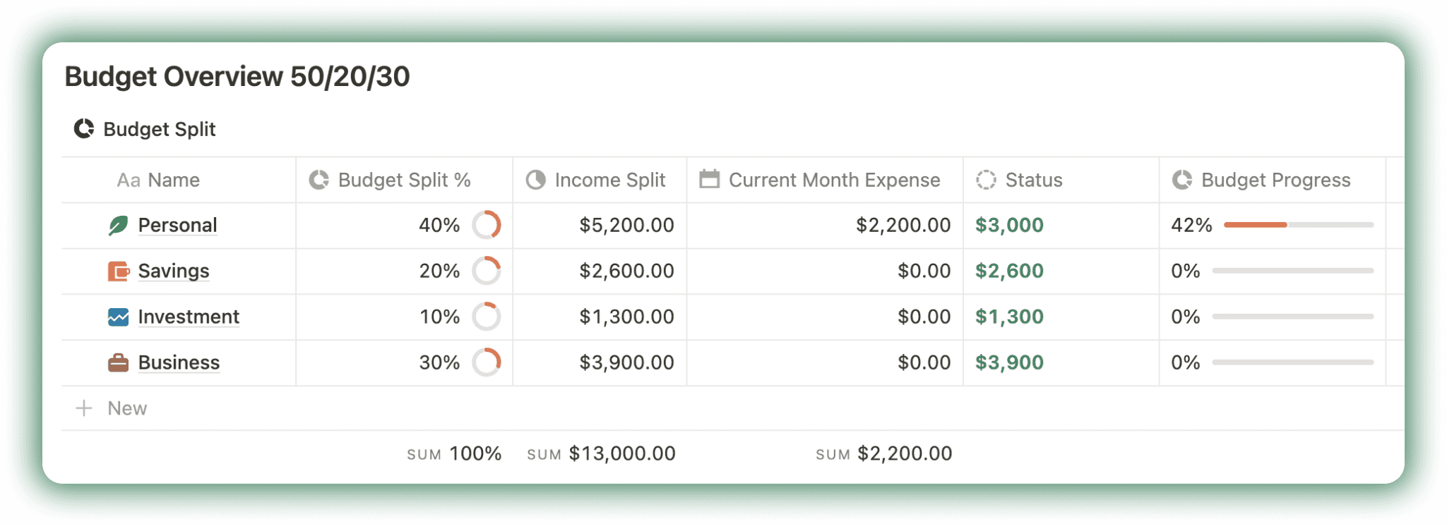Click the briefcase icon next to Business
The width and height of the screenshot is (1447, 526).
coord(120,362)
